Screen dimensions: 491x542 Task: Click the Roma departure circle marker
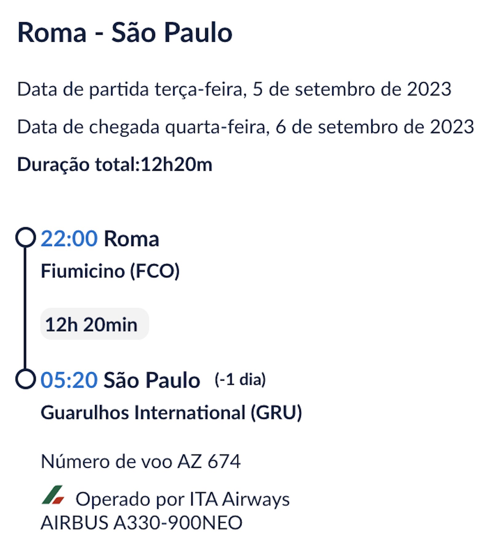(26, 237)
